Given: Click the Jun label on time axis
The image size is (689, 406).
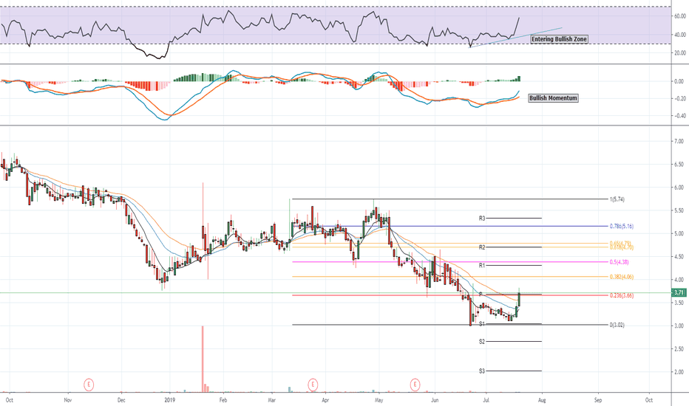Looking at the screenshot, I should 435,400.
